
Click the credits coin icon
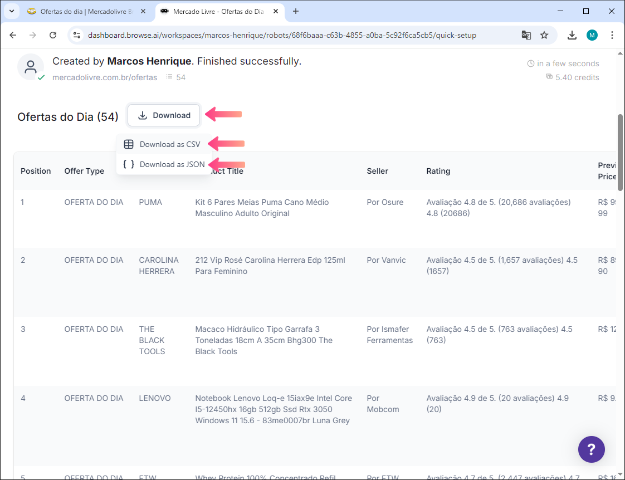coord(549,76)
